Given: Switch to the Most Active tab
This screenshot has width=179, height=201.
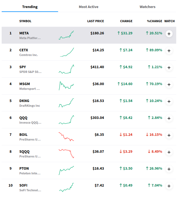Looking at the screenshot, I should 88,7.
